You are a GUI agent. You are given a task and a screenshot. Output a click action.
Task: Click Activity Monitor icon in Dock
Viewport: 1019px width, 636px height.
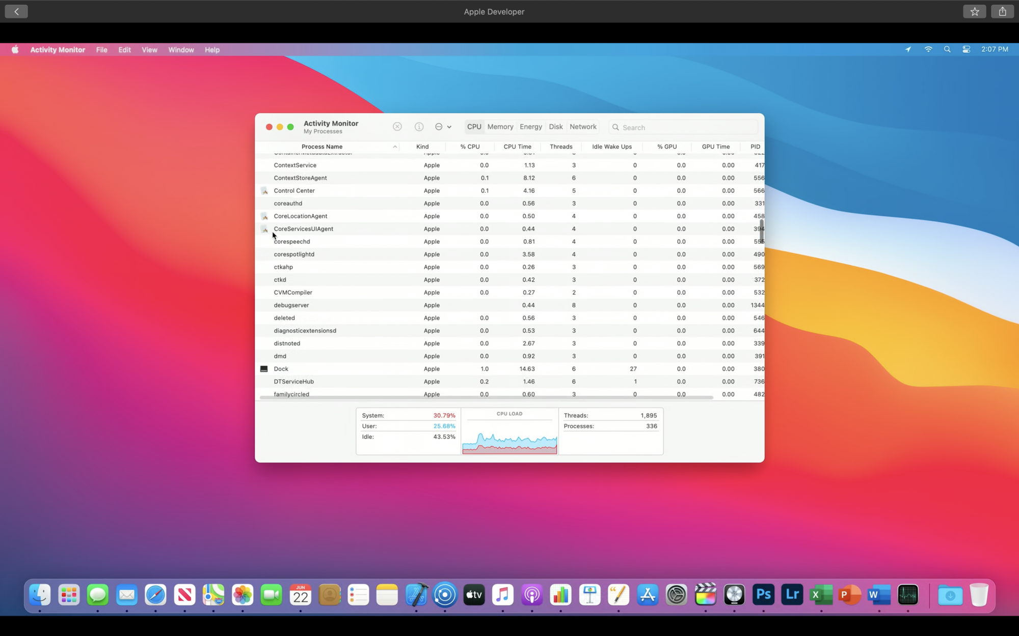pyautogui.click(x=908, y=595)
